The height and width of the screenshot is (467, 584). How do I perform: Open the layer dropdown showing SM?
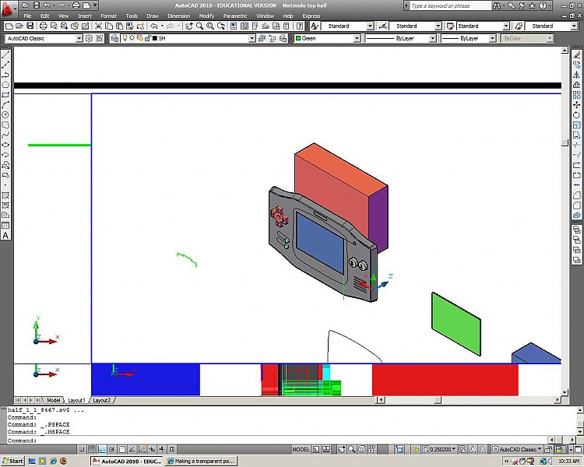(x=252, y=38)
